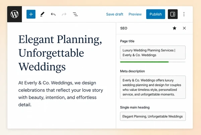This screenshot has width=201, height=135.
Task: Open the block inserter plus button
Action: [31, 14]
